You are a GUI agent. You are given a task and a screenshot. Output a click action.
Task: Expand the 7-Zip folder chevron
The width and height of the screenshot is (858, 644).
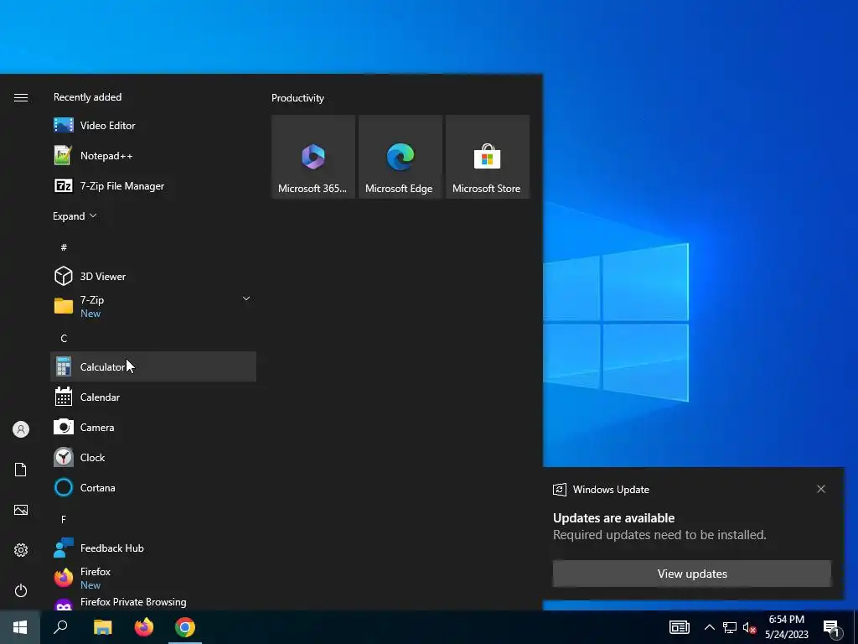coord(246,299)
